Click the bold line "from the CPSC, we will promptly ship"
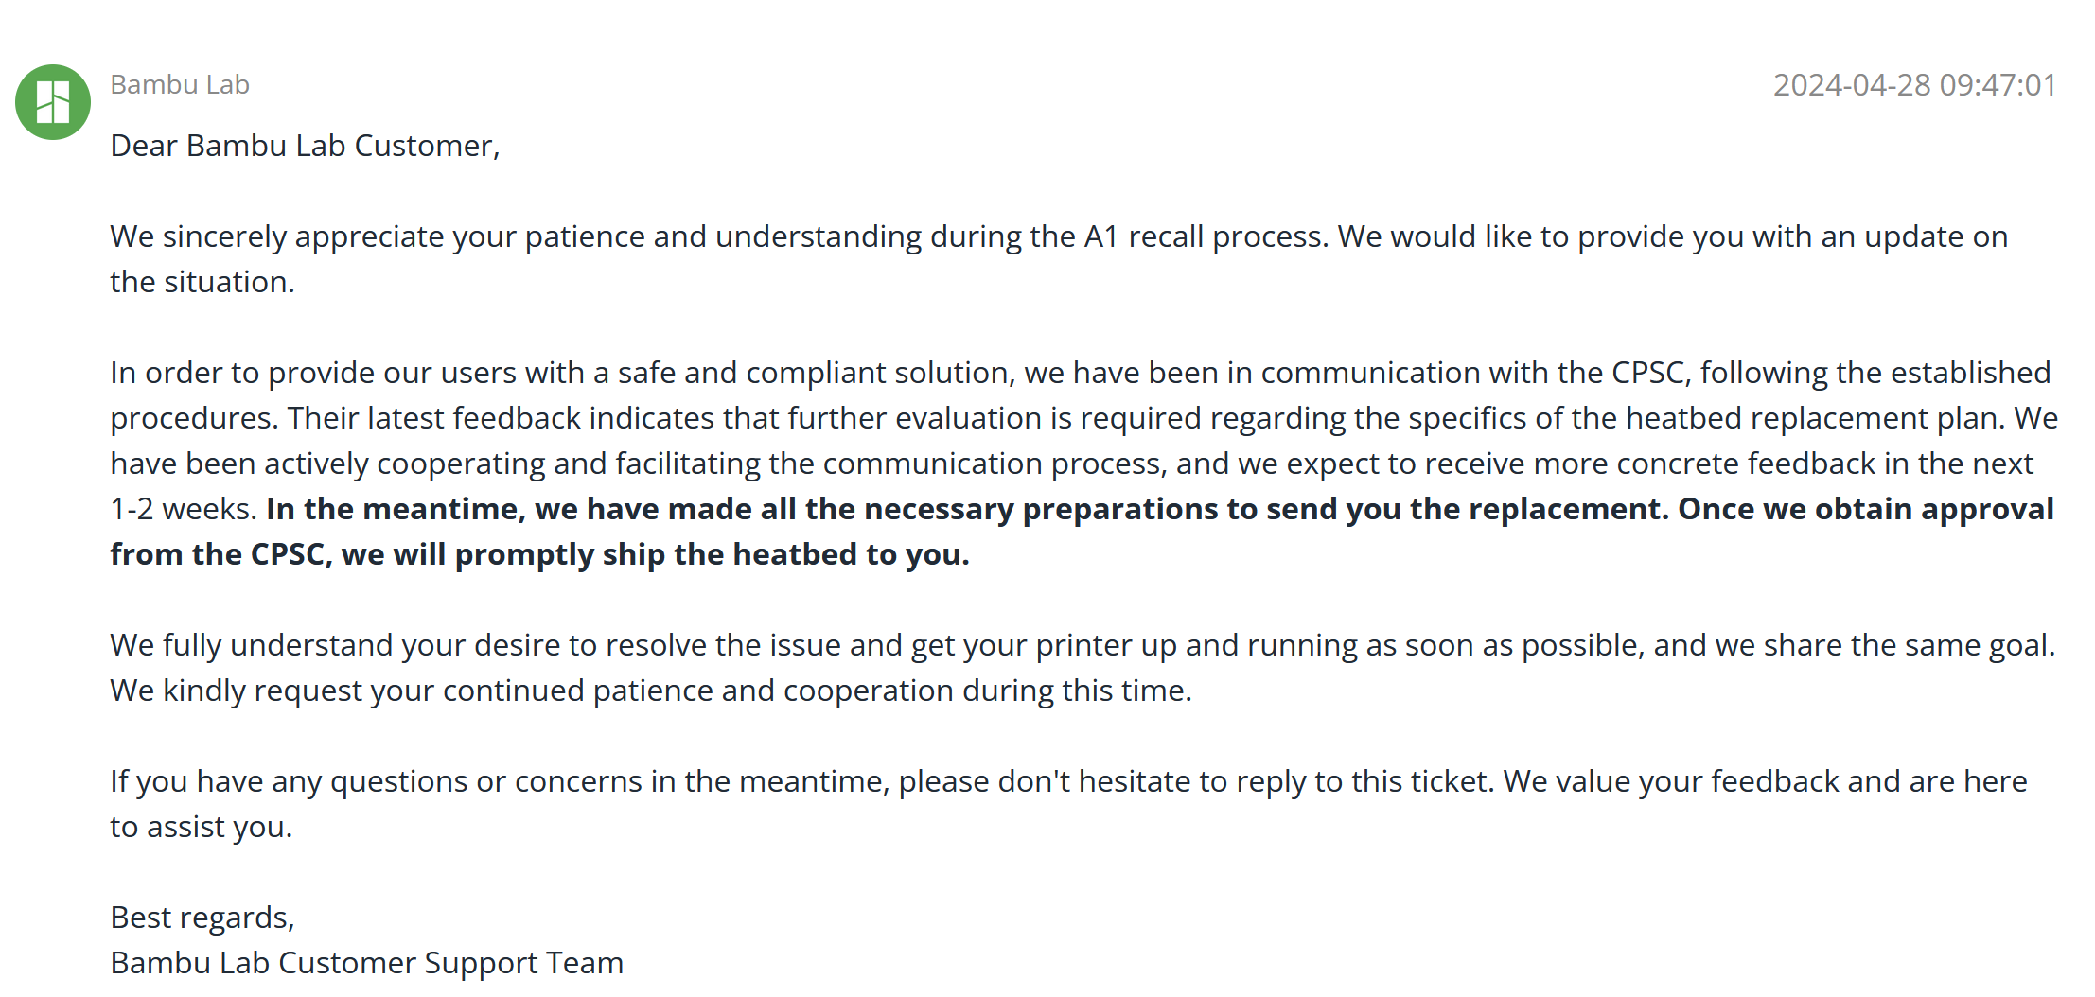Image resolution: width=2095 pixels, height=997 pixels. click(539, 554)
